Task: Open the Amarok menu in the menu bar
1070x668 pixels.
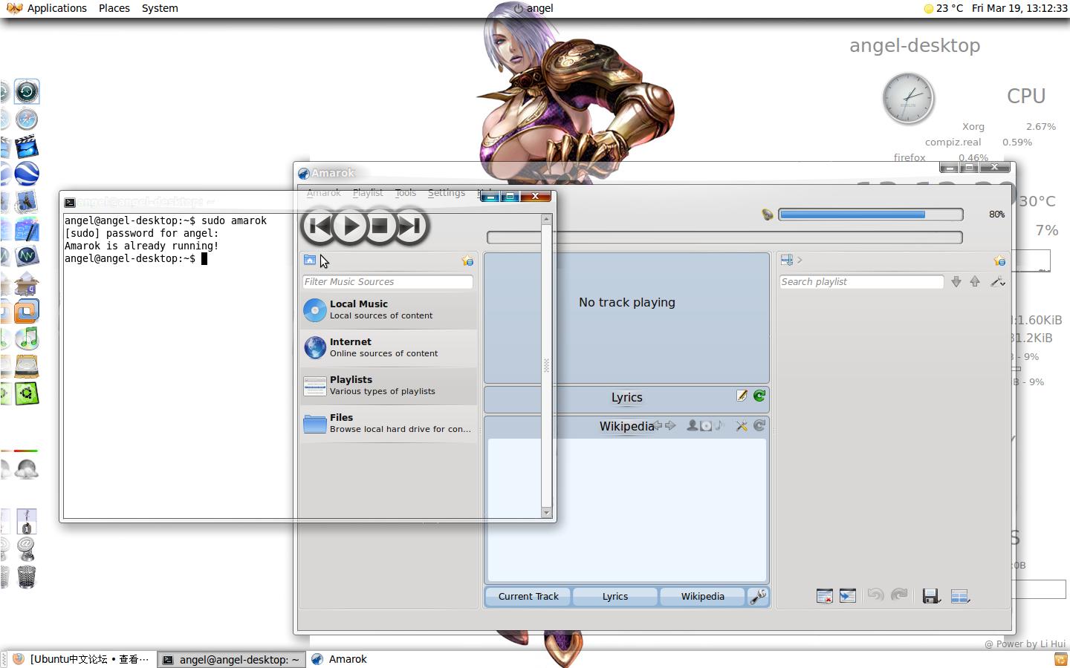Action: point(323,193)
